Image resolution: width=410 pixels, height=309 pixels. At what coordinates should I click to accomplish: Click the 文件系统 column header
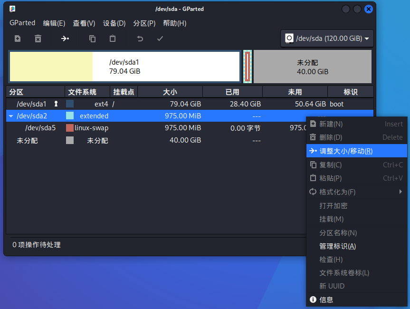click(x=87, y=92)
